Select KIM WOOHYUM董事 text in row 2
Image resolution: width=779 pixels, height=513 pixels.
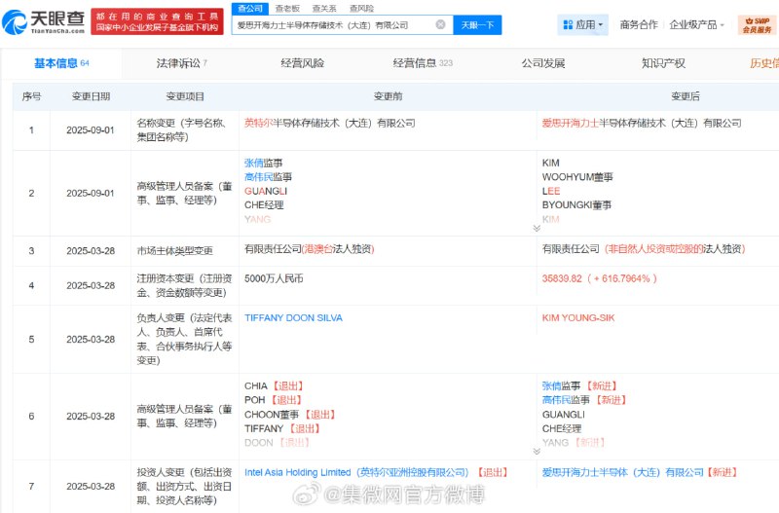point(577,169)
